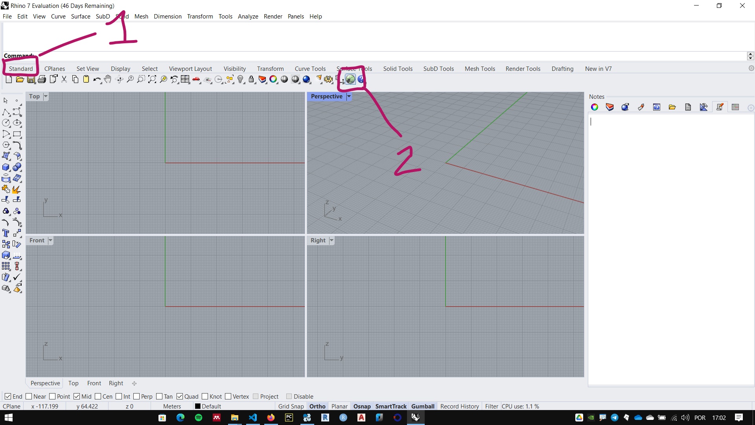Click the red car named views icon
Screen dimensions: 755x425
point(196,79)
